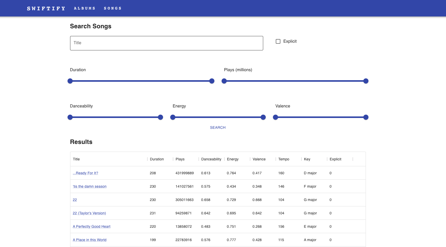Enable the Explicit checkbox
The image size is (446, 247).
[278, 41]
